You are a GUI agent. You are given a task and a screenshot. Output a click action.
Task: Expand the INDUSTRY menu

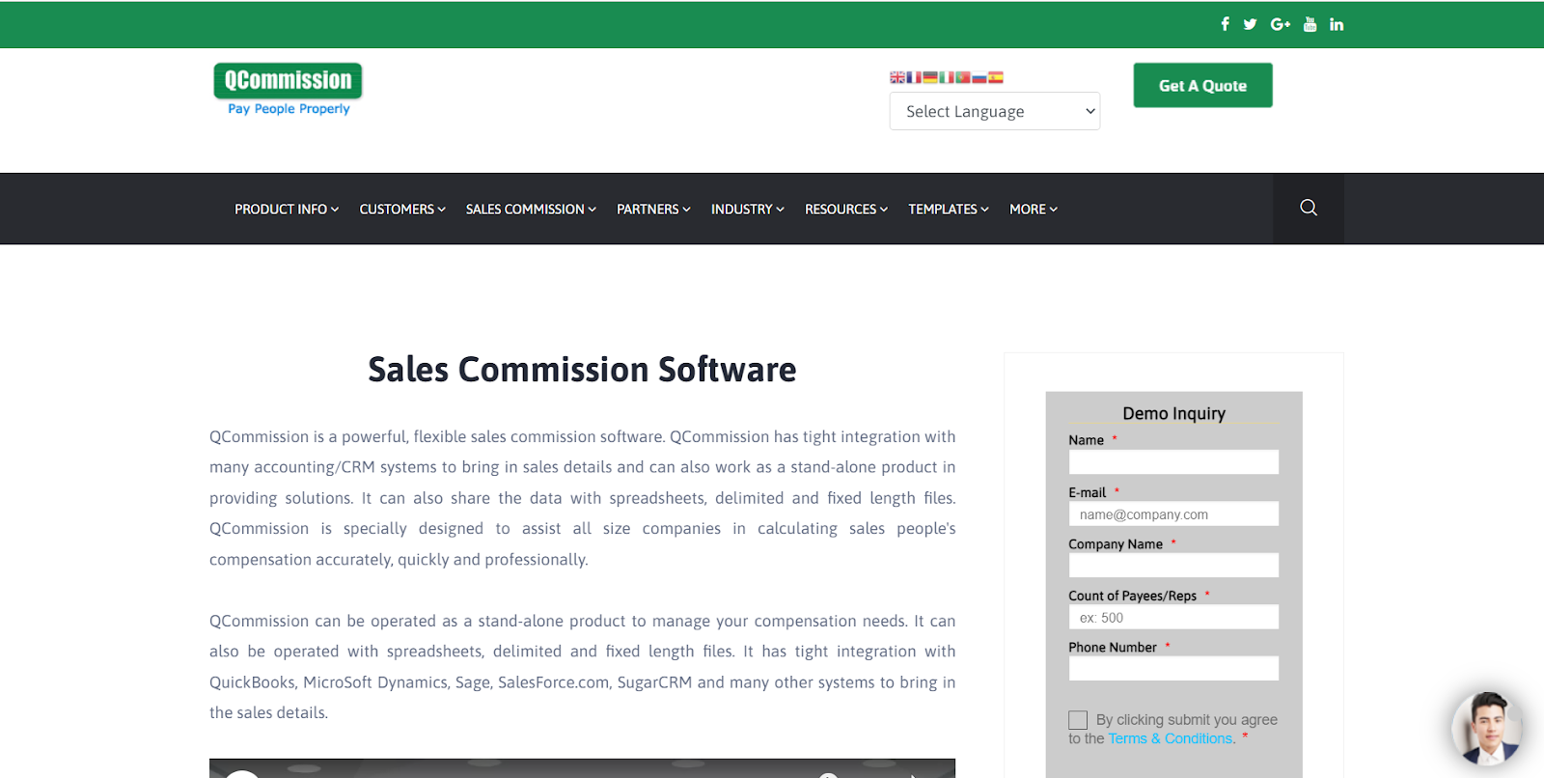point(748,208)
